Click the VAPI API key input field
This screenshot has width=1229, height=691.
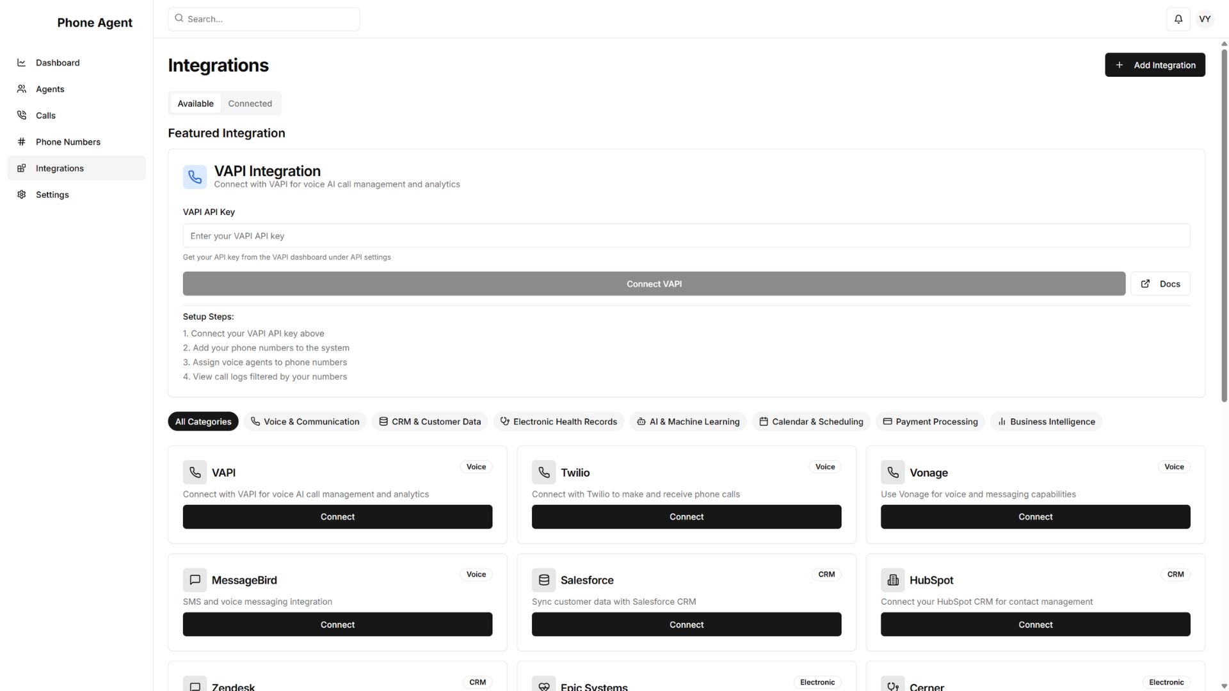click(686, 236)
